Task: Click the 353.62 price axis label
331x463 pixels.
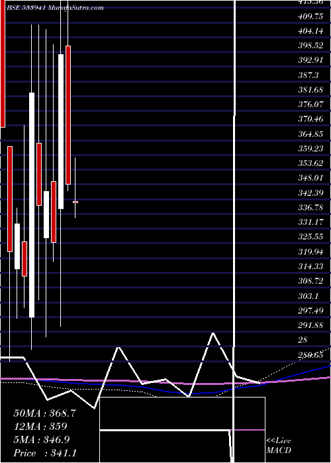Action: tap(310, 163)
